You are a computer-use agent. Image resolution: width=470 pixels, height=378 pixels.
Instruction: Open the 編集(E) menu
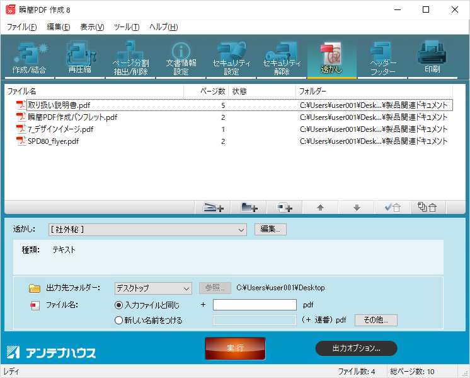tap(59, 27)
